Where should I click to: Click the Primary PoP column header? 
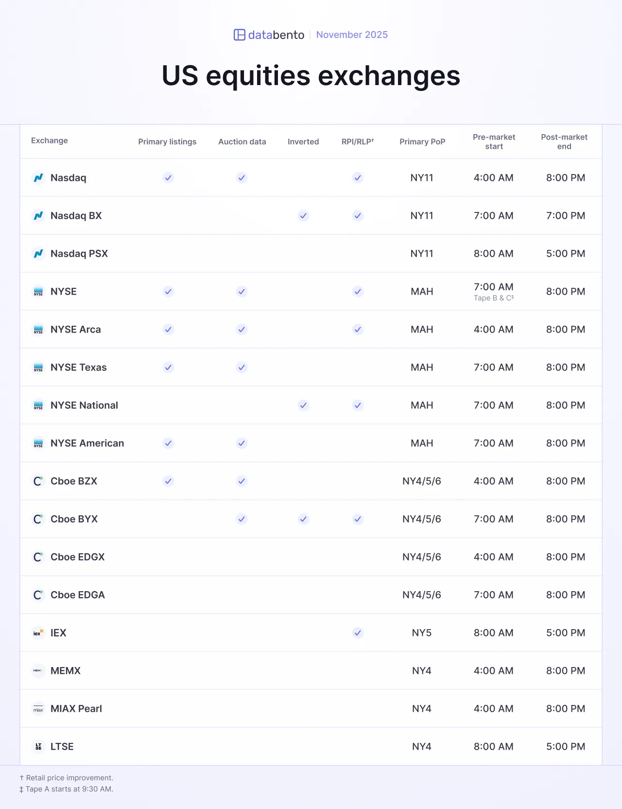[x=422, y=142]
